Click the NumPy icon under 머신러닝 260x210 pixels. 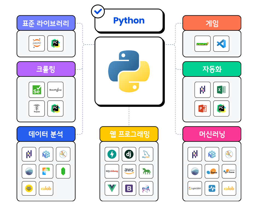click(x=212, y=154)
